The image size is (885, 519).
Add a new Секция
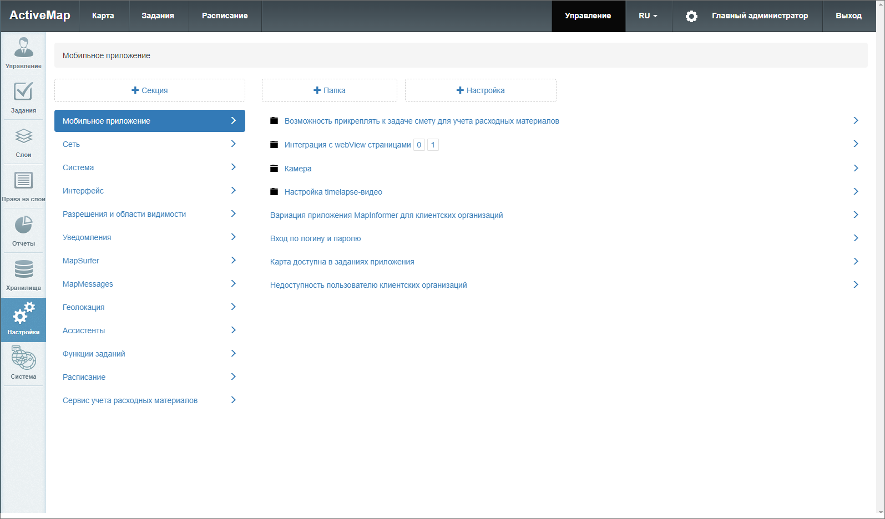(x=150, y=90)
